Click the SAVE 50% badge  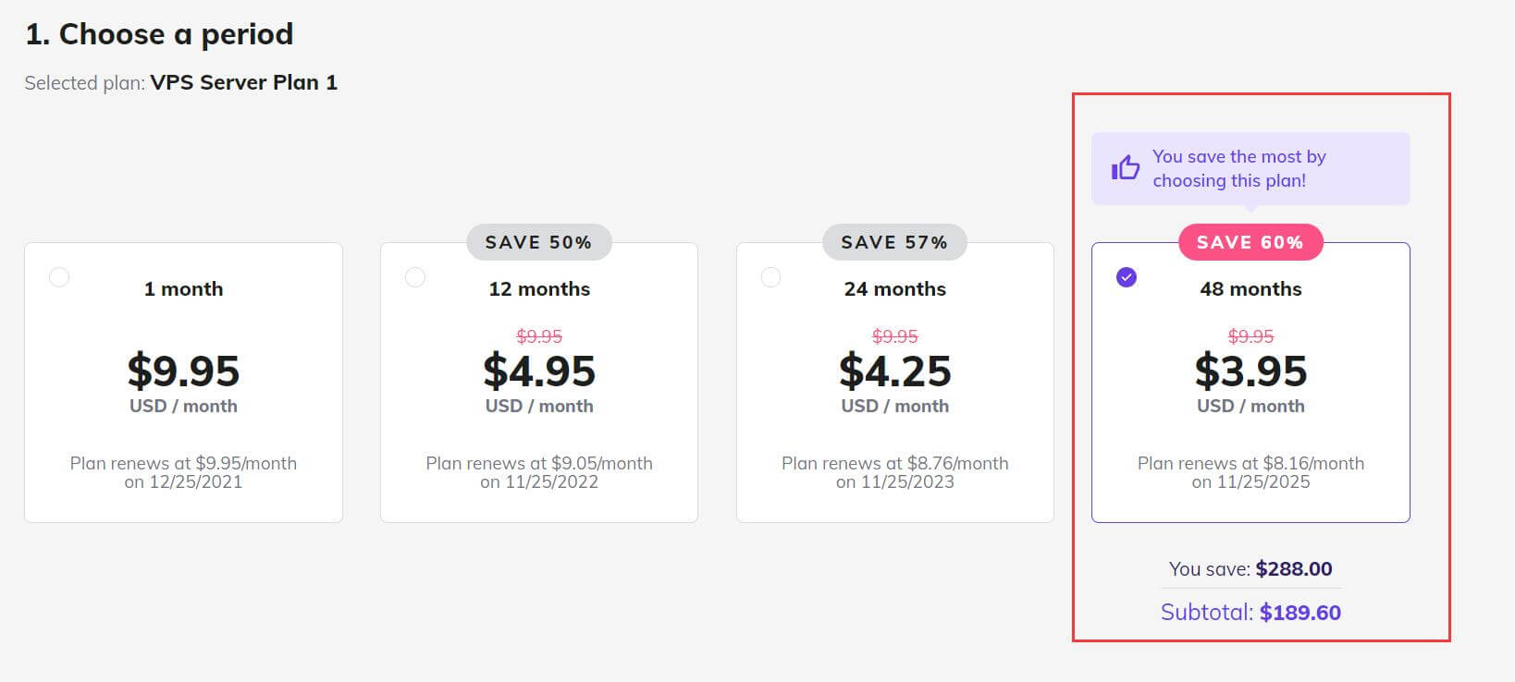[x=538, y=243]
